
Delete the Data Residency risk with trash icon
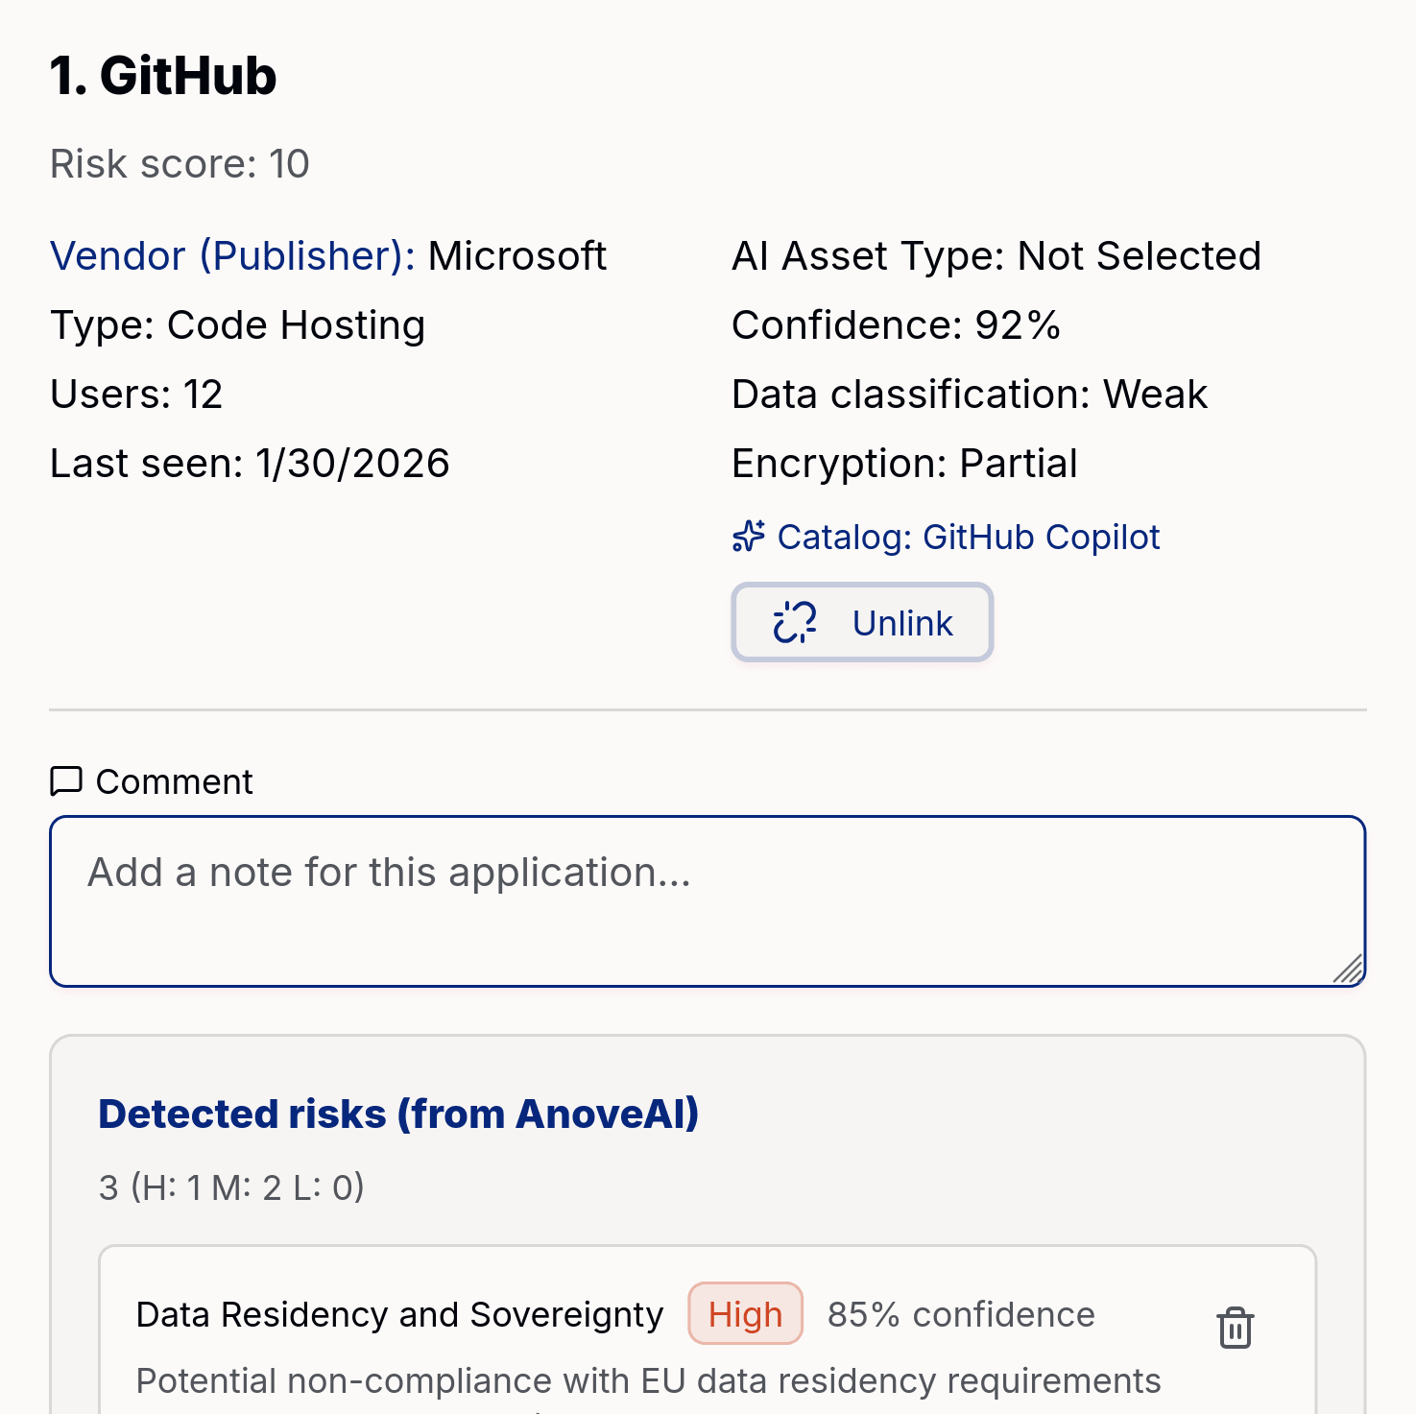(x=1235, y=1328)
